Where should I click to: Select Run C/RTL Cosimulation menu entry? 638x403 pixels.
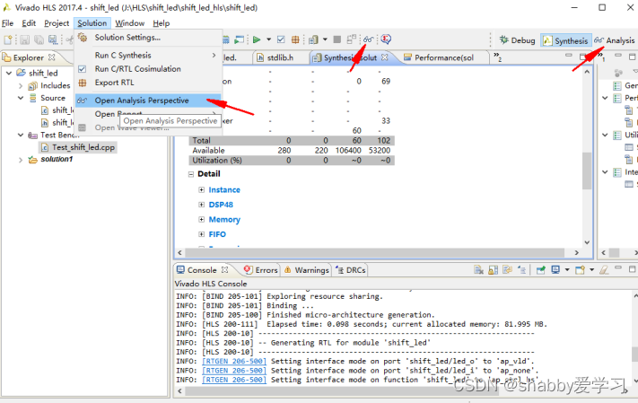pos(148,69)
